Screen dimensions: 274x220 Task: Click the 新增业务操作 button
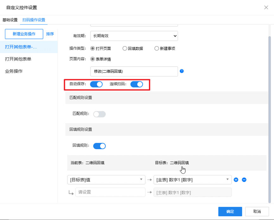tap(24, 34)
